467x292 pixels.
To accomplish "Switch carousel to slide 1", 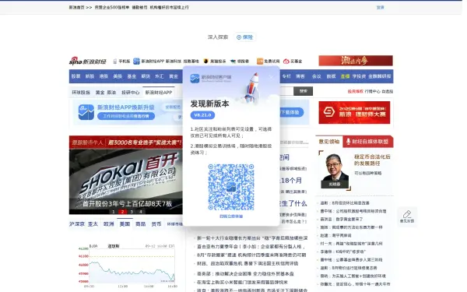I will (x=113, y=212).
